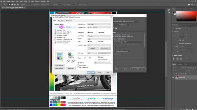The height and width of the screenshot is (110, 197).
Task: Open the Image menu
Action: coord(8,1)
